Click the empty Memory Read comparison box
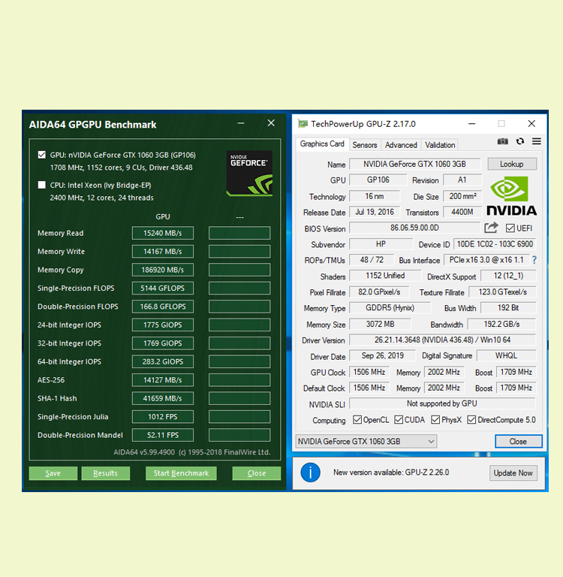The image size is (563, 577). [x=239, y=233]
